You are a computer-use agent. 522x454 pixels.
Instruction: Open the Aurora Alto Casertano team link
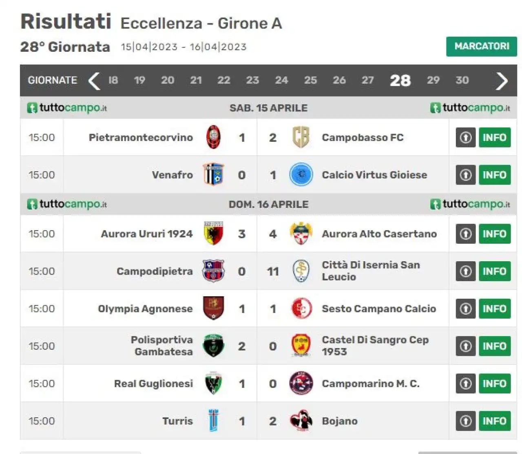(379, 234)
